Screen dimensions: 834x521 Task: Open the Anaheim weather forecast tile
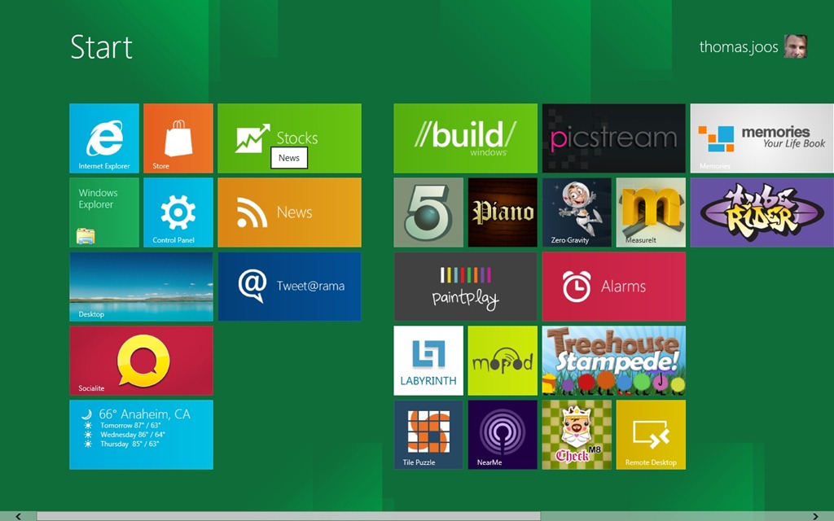(141, 435)
